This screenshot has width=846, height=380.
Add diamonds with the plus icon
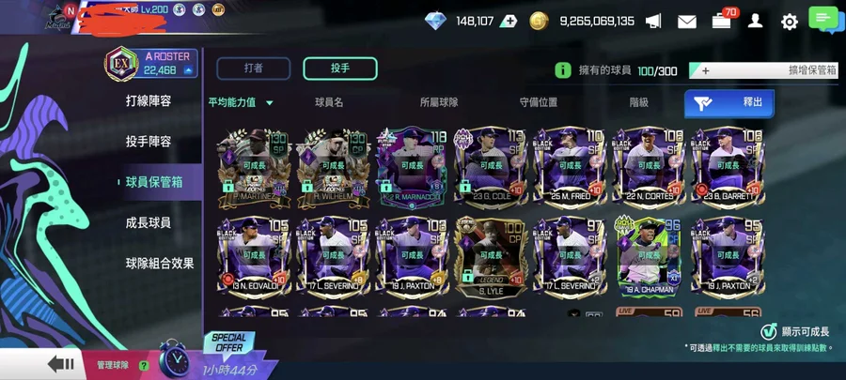[x=509, y=21]
